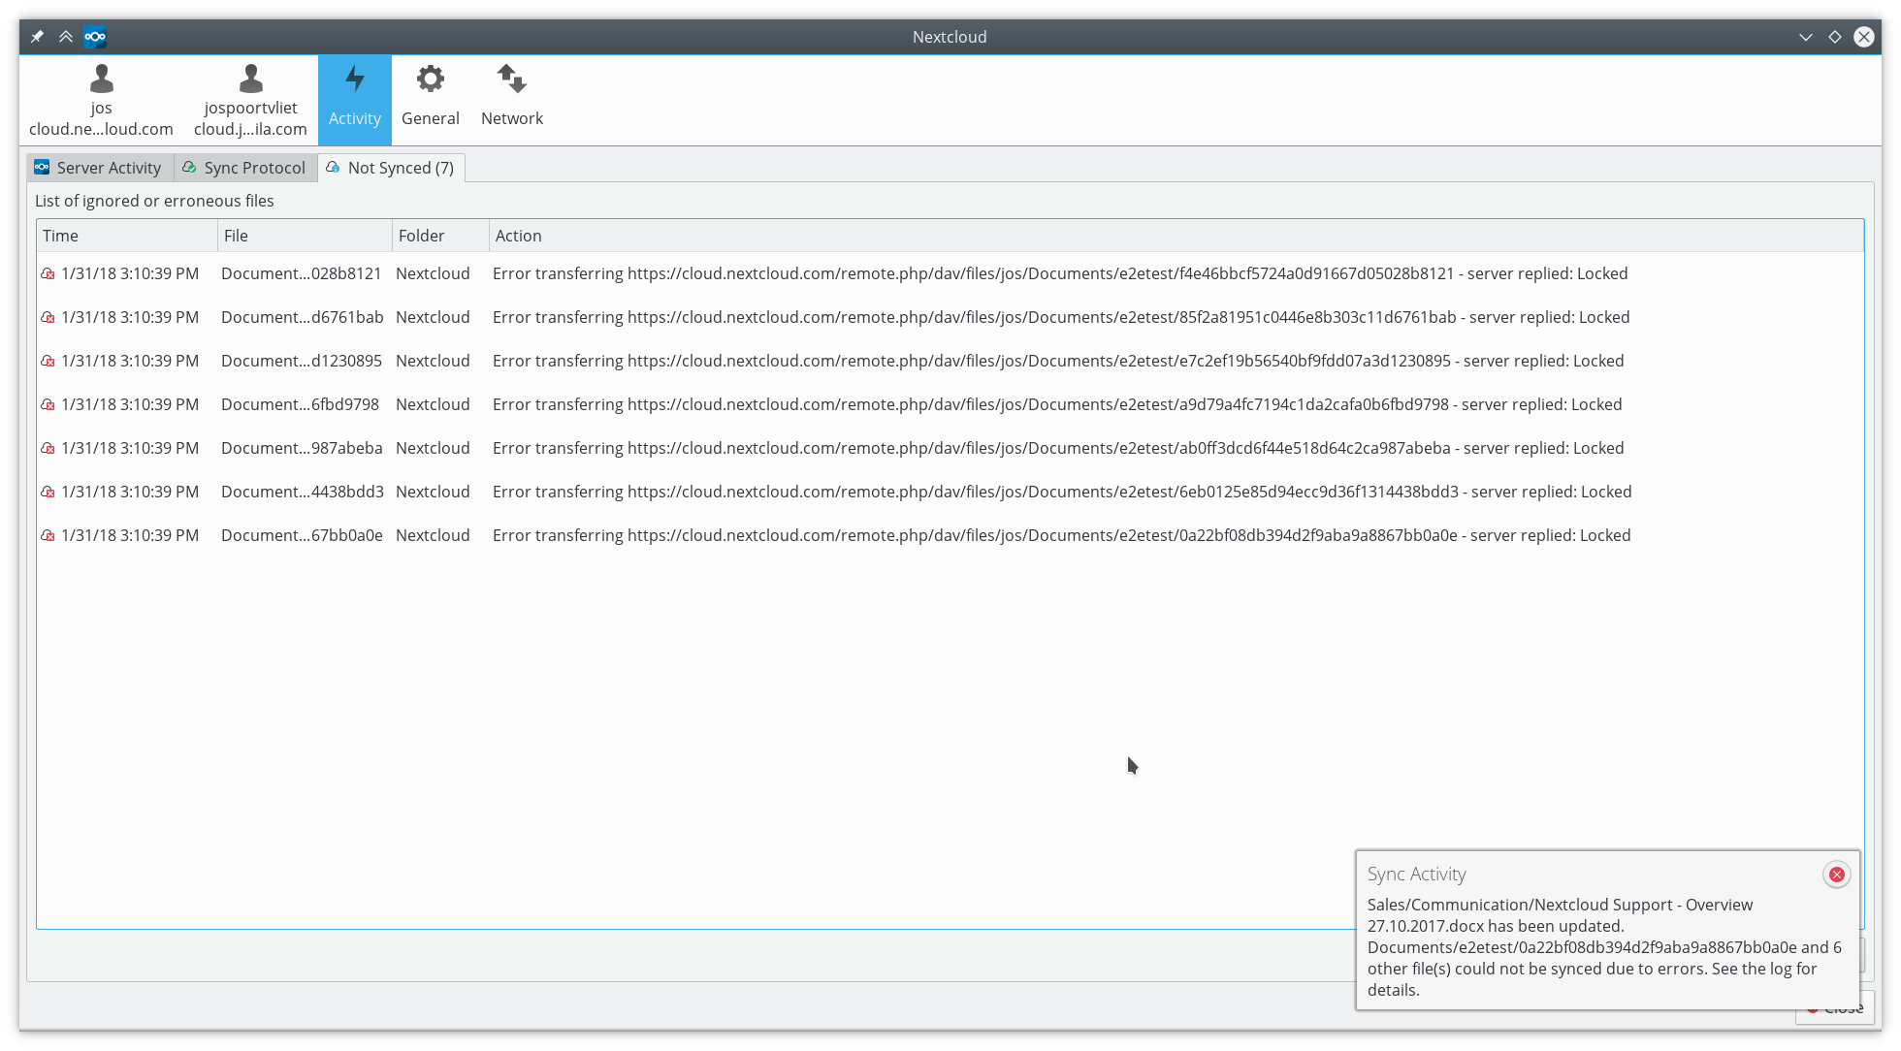Click Sync Protocol tab green cloud icon
The height and width of the screenshot is (1051, 1901).
tap(189, 168)
